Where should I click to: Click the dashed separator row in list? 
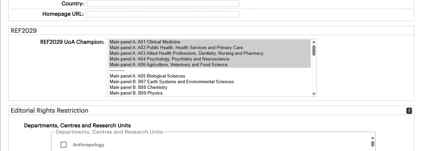click(x=117, y=70)
